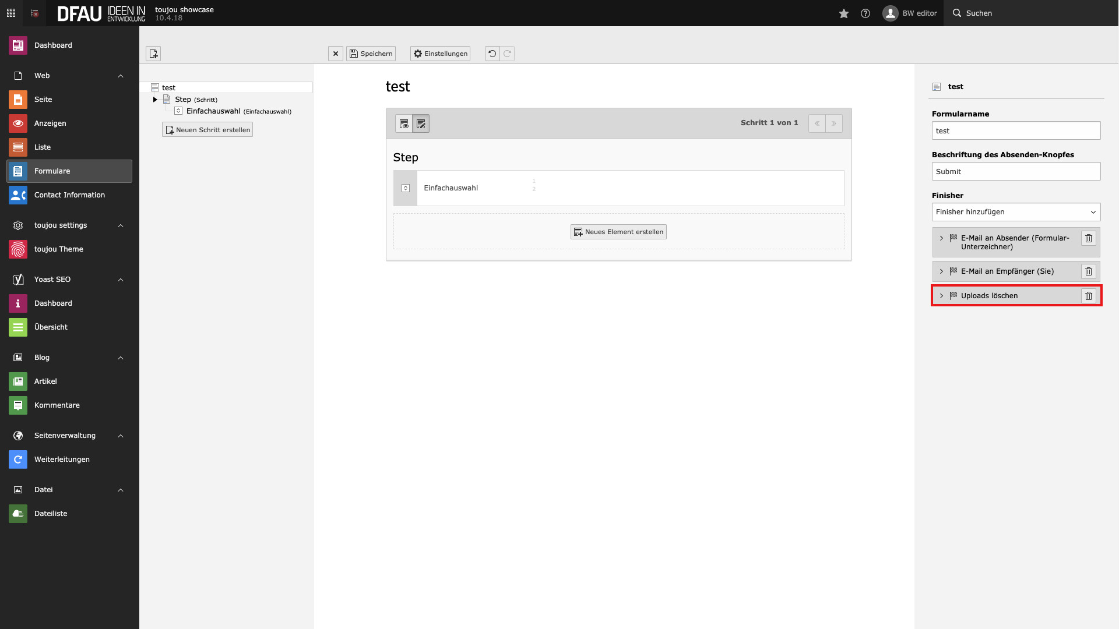Viewport: 1119px width, 629px height.
Task: Delete the Uploads löschen finisher
Action: click(x=1089, y=295)
